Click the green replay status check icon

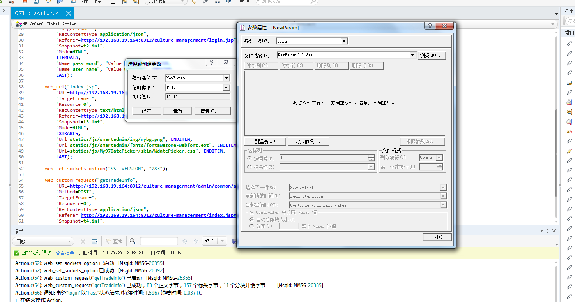(16, 253)
